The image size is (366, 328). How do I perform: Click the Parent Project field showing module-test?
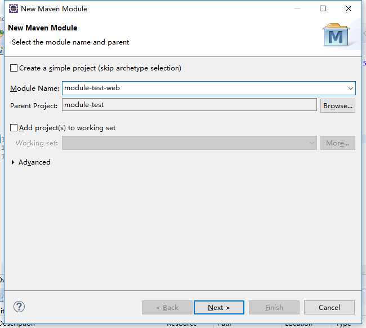[189, 105]
